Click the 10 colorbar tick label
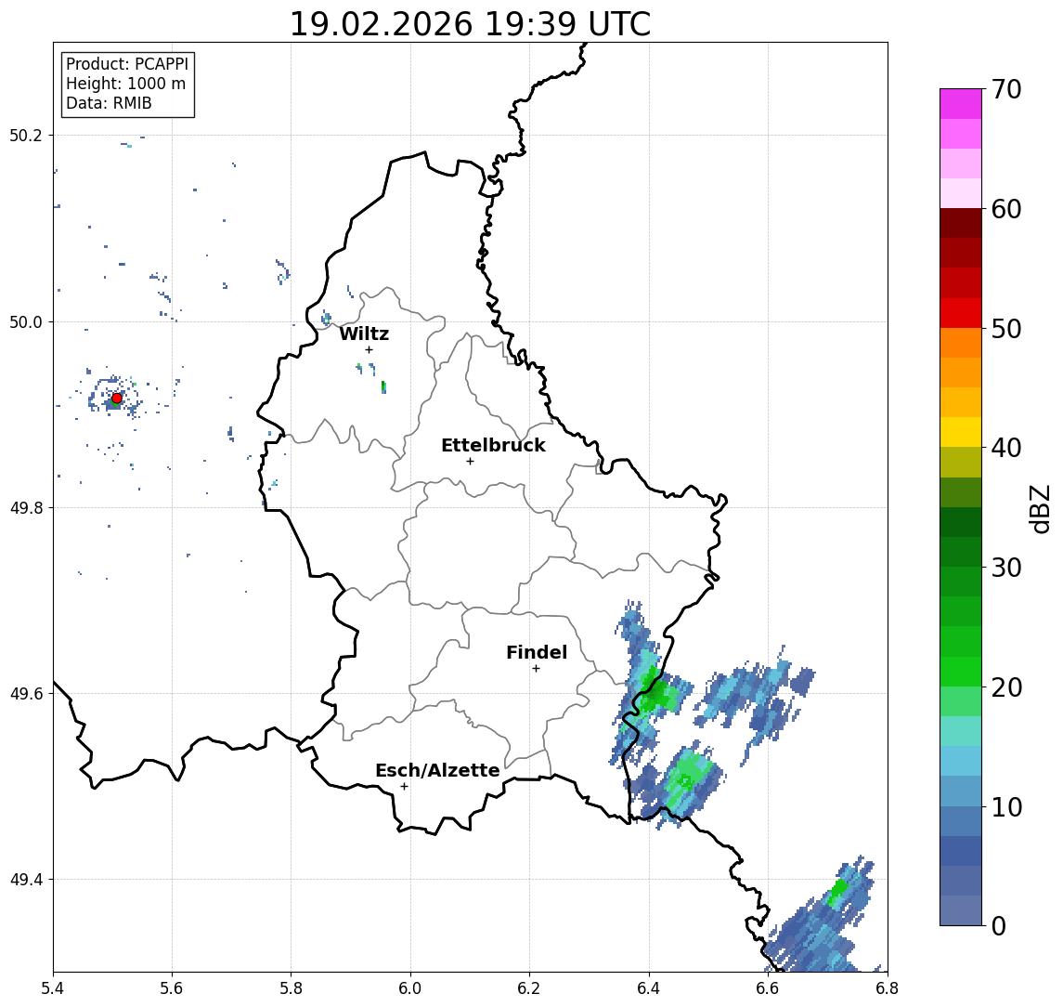 [1006, 806]
